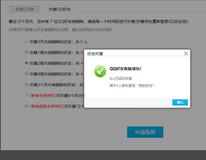Choose the 6-month 会员特权 radio button
The height and width of the screenshot is (160, 206).
26,95
